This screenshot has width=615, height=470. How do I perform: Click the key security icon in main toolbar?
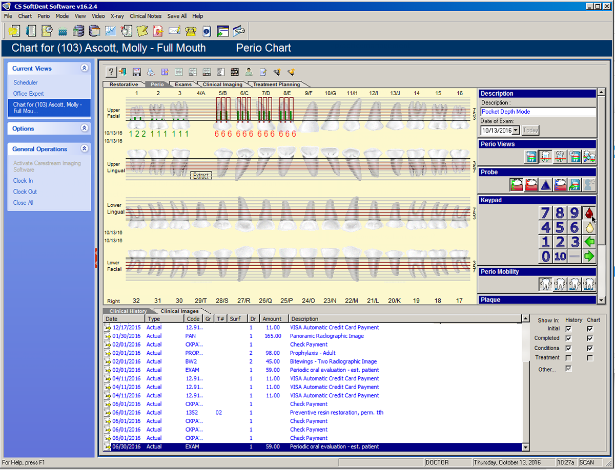tap(239, 31)
